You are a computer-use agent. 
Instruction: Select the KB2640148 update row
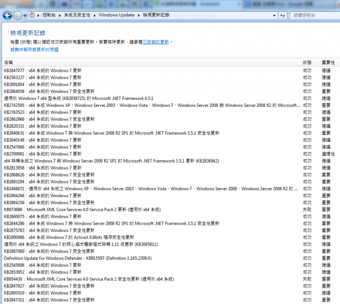click(170, 140)
